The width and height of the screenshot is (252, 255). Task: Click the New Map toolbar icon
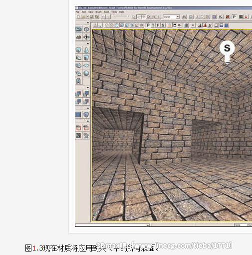(78, 17)
